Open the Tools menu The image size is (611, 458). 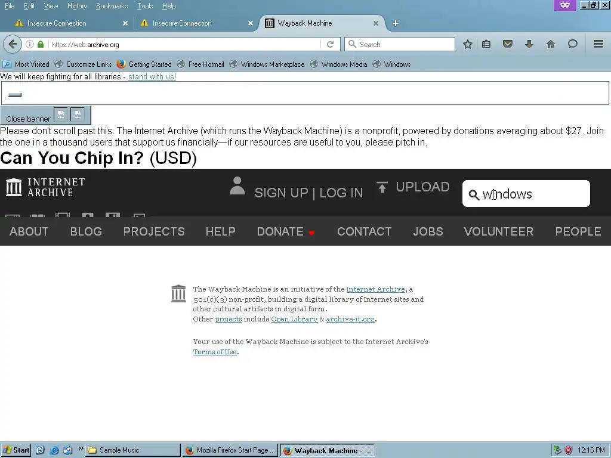tap(144, 6)
